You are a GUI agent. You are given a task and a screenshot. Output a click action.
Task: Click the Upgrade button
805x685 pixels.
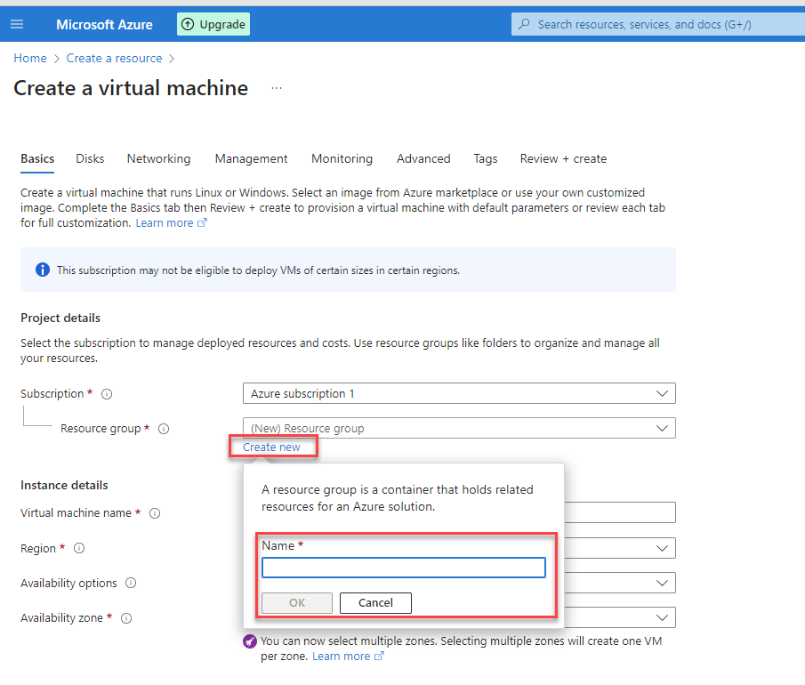coord(213,24)
